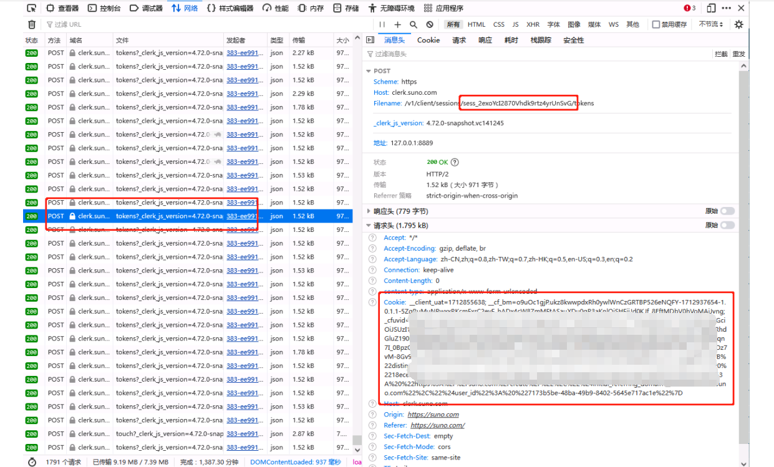Click the 拦截 button
Screen dimensions: 774x467
pyautogui.click(x=720, y=54)
